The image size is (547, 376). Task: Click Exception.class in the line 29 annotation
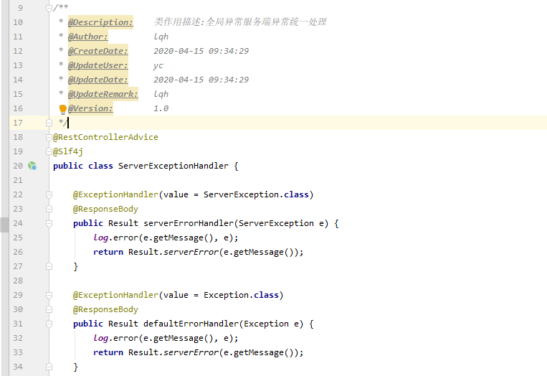[x=241, y=295]
